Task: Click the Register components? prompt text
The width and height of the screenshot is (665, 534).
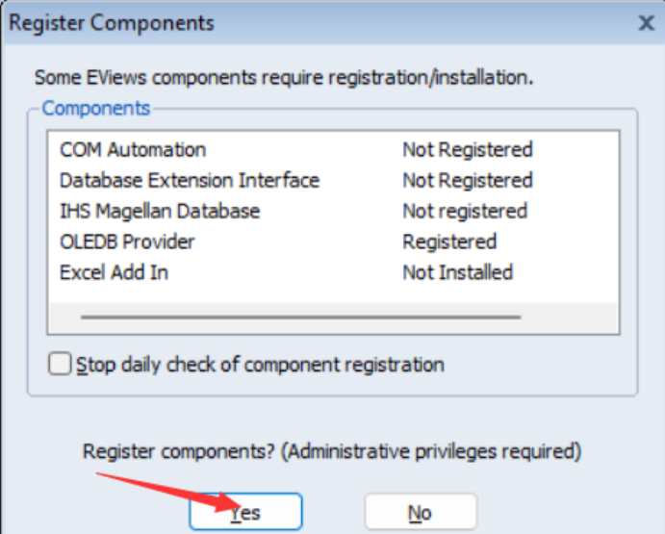Action: point(332,450)
